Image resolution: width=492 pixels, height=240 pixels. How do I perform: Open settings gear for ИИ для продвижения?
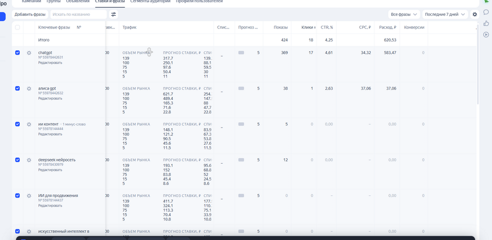29,196
